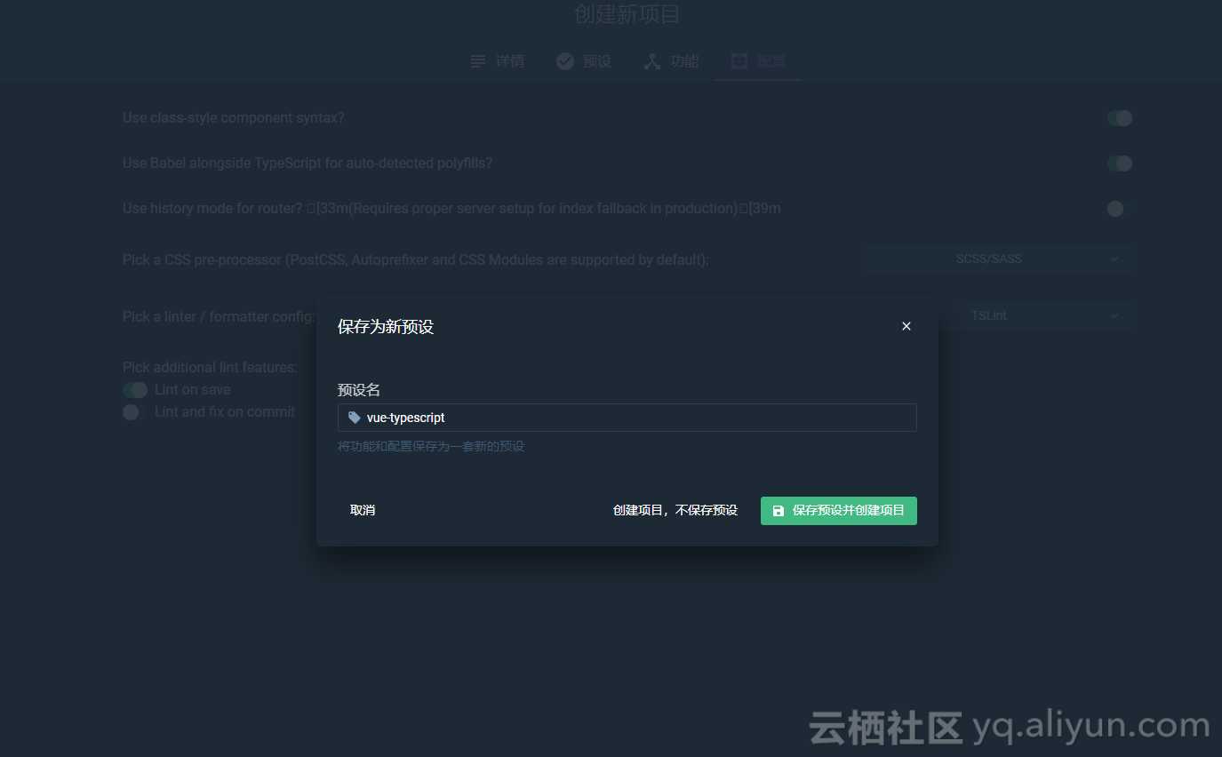The height and width of the screenshot is (757, 1222).
Task: Click the 保存预设并创建项目 button
Action: 838,510
